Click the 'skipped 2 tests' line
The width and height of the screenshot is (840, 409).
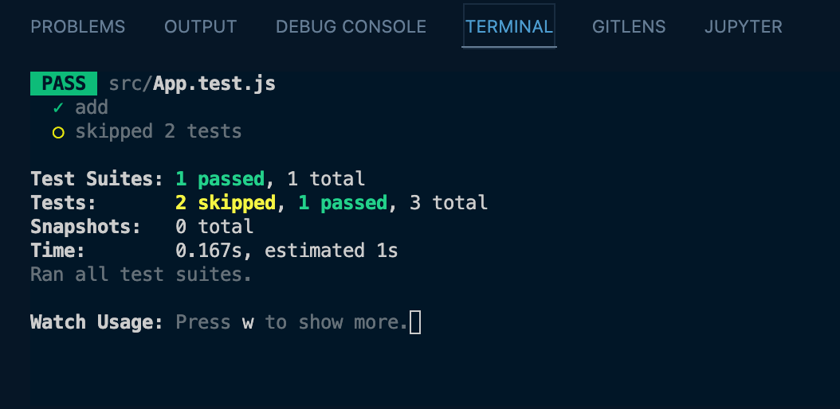[x=159, y=131]
